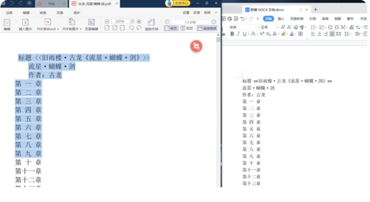Screen dimensions: 370x202
Task: Toggle italic formatting in Writer
Action: point(238,34)
